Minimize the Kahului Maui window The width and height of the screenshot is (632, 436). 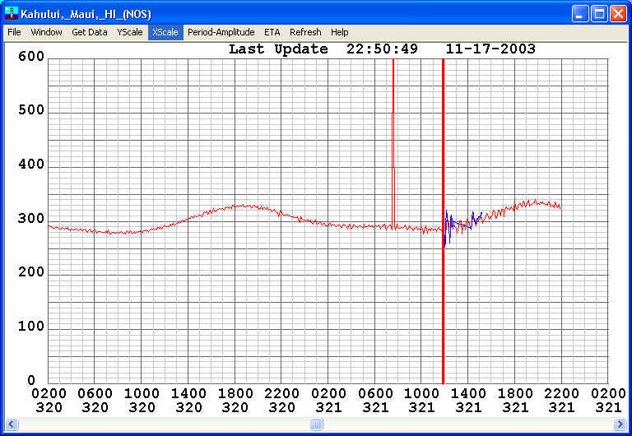(580, 14)
